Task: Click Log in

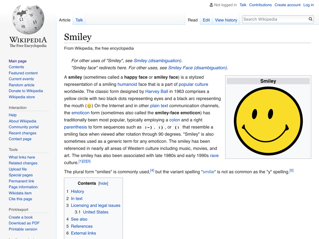Action: (308, 5)
